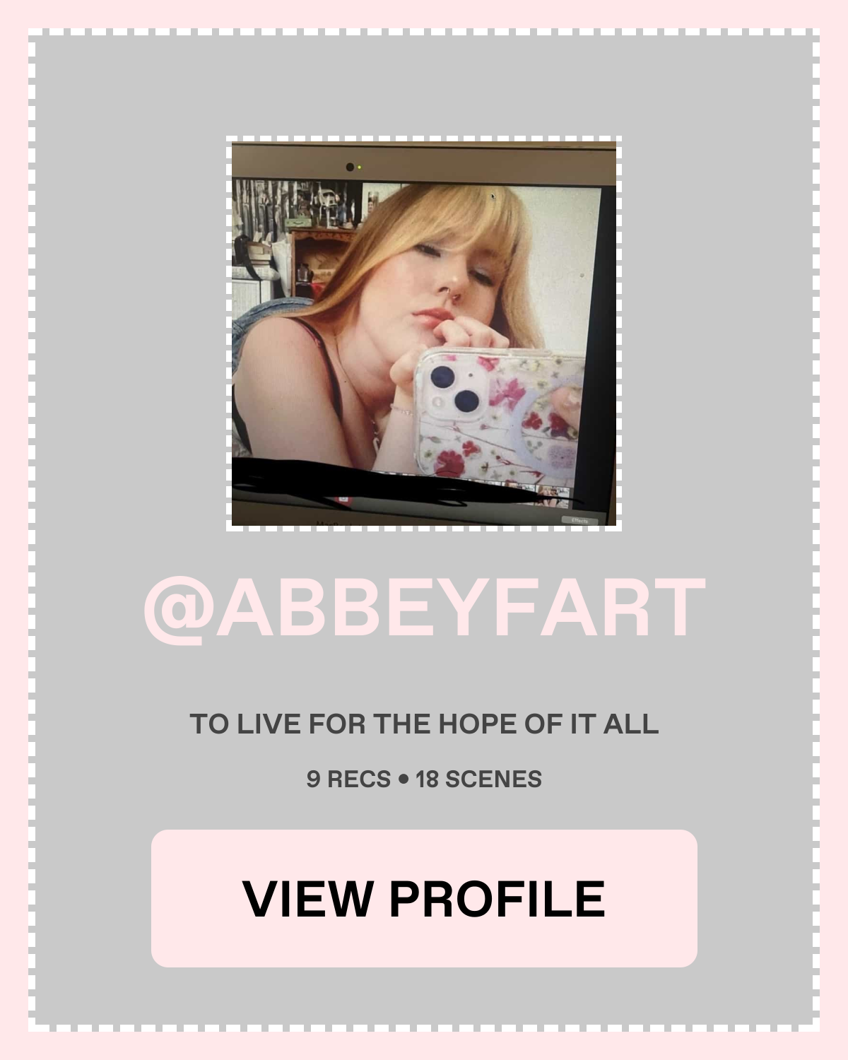This screenshot has height=1060, width=848.
Task: Open the @ABBEYFART username link
Action: click(x=424, y=608)
